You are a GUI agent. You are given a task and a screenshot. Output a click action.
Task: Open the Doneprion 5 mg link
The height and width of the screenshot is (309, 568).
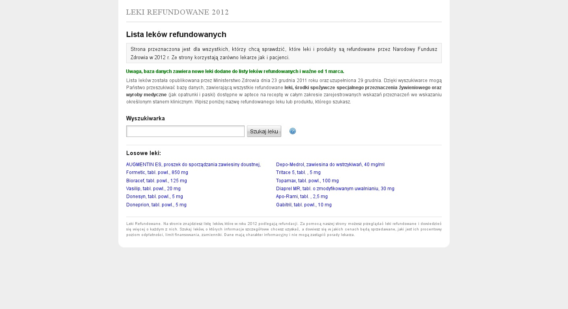156,205
